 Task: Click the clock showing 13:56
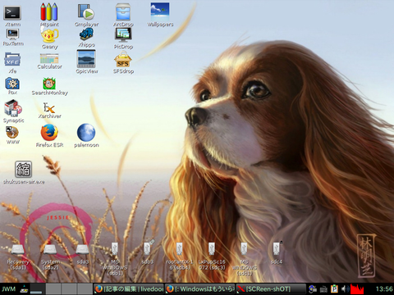tap(384, 289)
